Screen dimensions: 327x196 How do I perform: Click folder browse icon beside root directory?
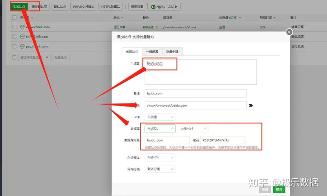tap(251, 105)
